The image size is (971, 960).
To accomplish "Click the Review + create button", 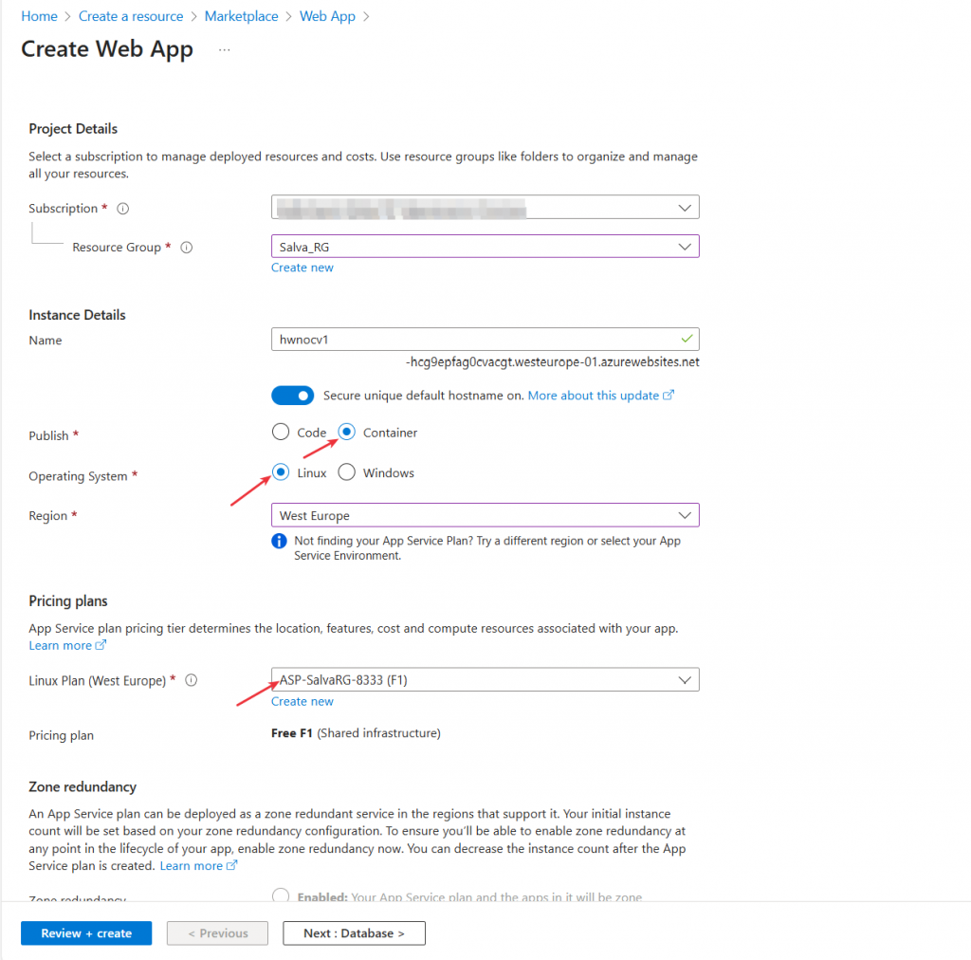I will (x=86, y=933).
